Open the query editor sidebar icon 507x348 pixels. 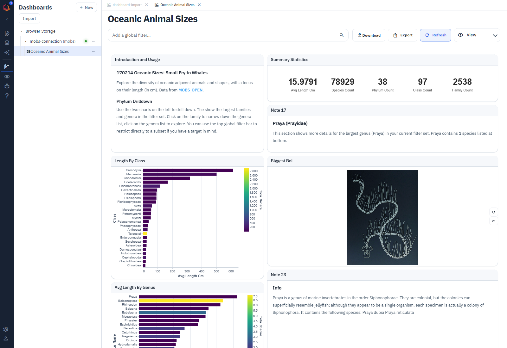coord(7,33)
